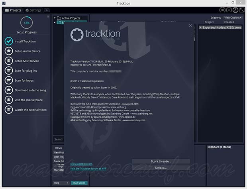Open the Help menu dropdown
247x189 pixels.
point(61,183)
